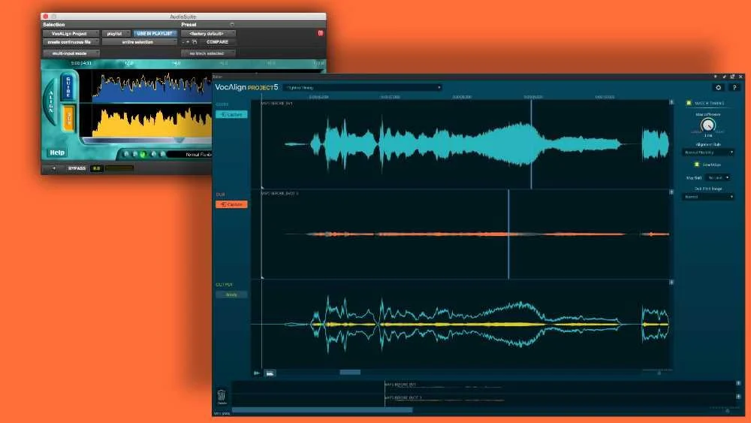751x423 pixels.
Task: Click the first round preset button in VocALign
Action: pos(126,154)
